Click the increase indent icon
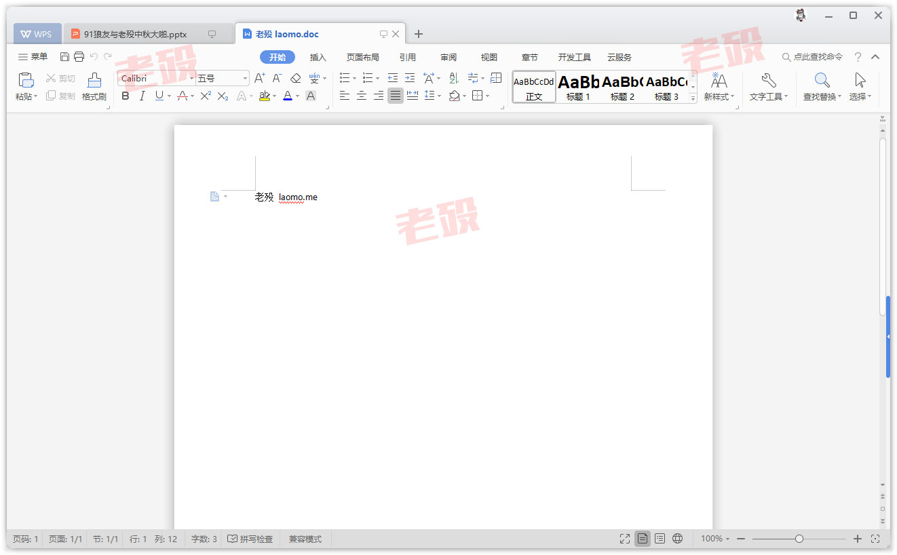This screenshot has height=555, width=897. click(410, 79)
